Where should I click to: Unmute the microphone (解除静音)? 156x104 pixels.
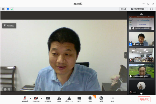click(x=25, y=99)
